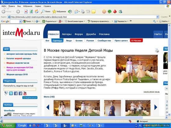Open link Модная одежда 2010
This screenshot has height=128, width=171.
[x=17, y=74]
